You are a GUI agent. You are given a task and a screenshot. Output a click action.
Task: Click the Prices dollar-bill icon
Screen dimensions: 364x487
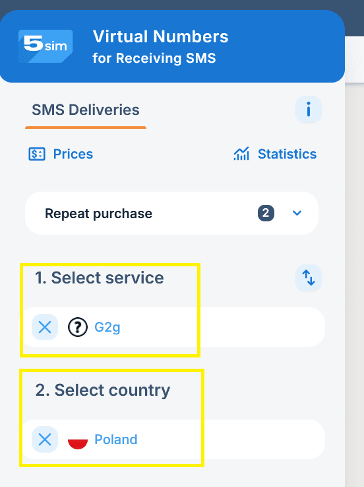(37, 154)
